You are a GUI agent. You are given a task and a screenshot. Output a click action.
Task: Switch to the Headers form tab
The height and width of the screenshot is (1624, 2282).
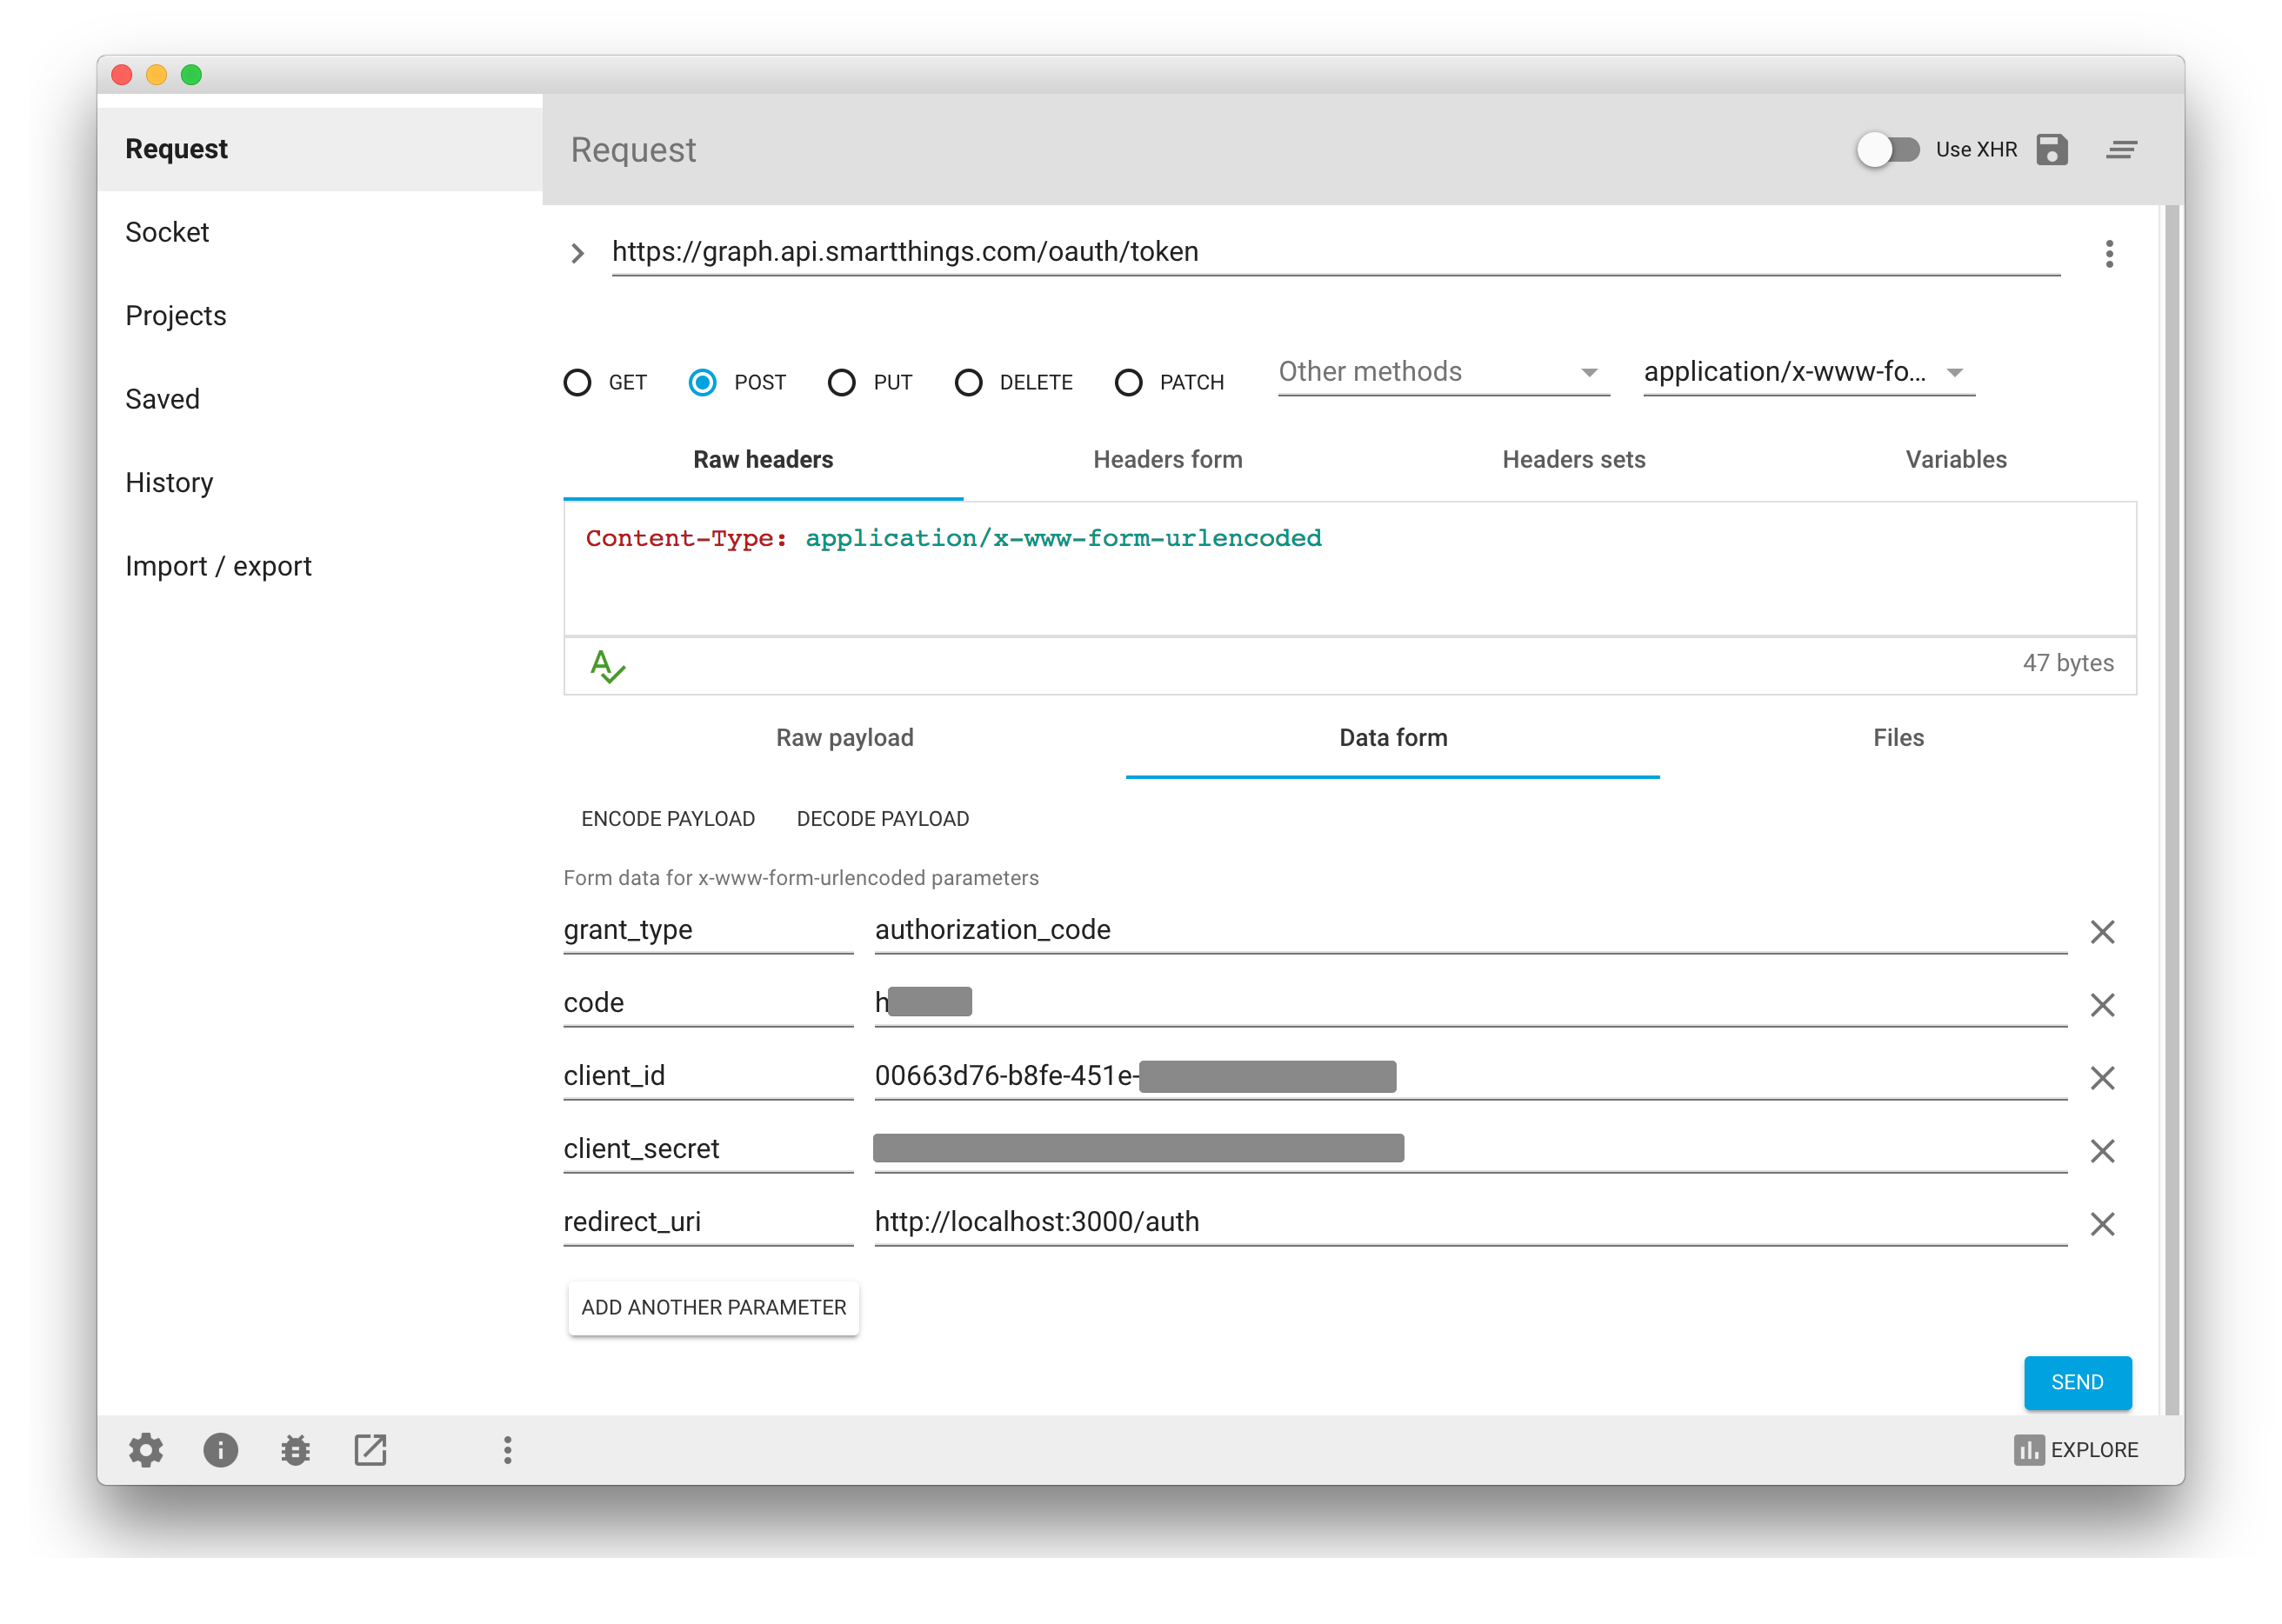point(1167,459)
